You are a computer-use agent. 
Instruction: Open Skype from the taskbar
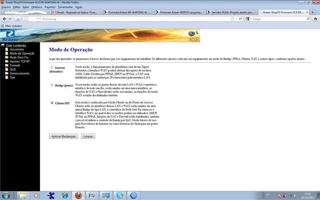pos(120,196)
